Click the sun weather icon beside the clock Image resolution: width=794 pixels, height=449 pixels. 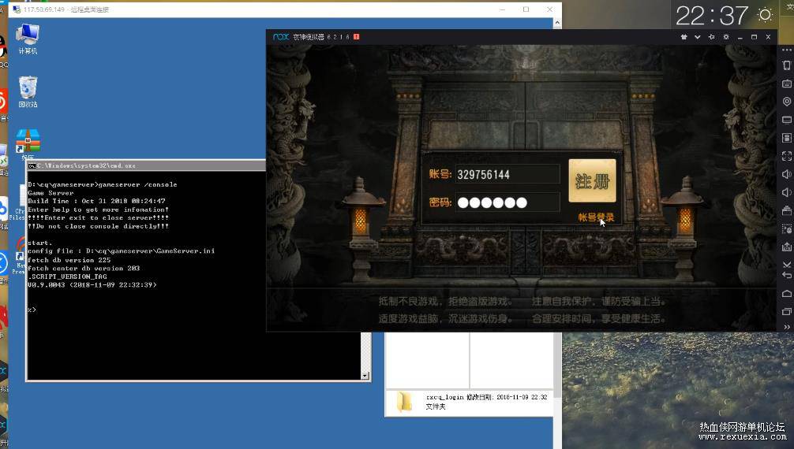(765, 15)
